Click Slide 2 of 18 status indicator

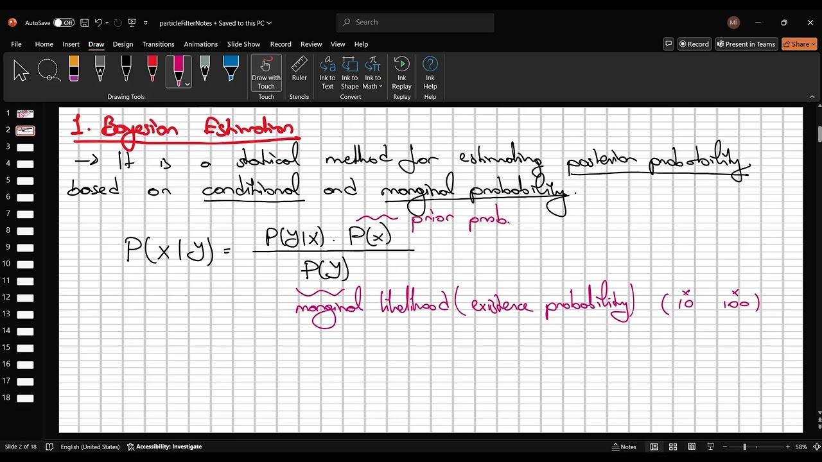click(21, 447)
